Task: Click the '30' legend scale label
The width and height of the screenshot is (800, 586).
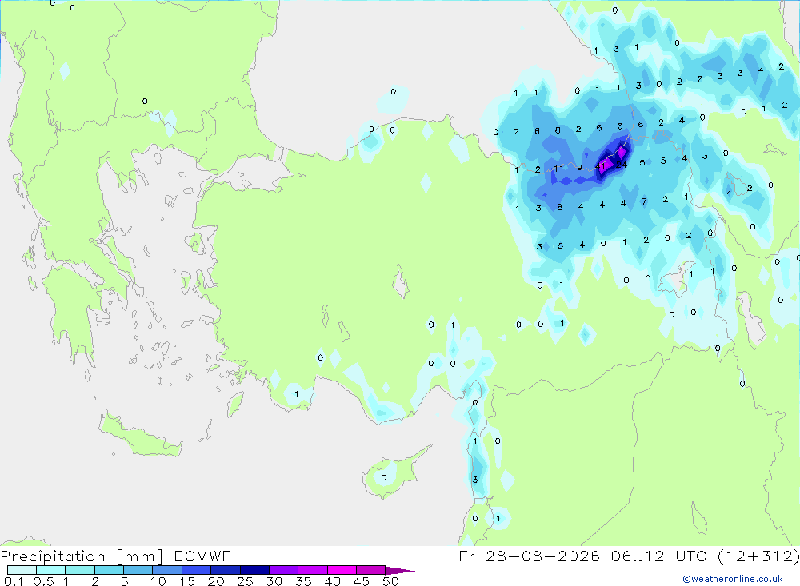Action: click(x=274, y=581)
